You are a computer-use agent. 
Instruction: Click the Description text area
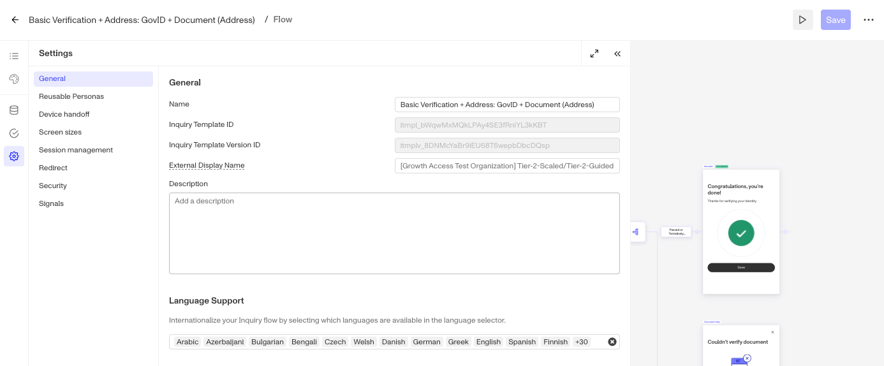coord(394,233)
